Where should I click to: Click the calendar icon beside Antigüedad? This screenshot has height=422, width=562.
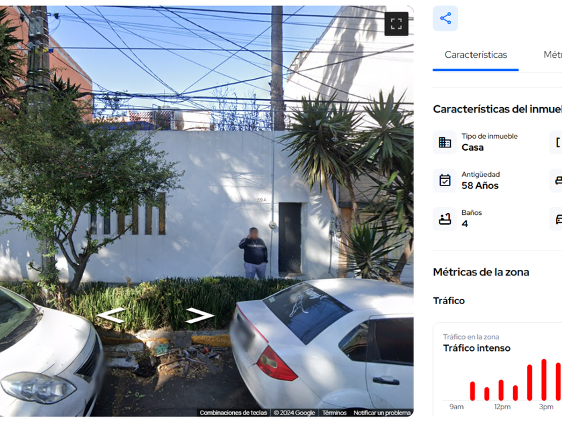coord(444,180)
